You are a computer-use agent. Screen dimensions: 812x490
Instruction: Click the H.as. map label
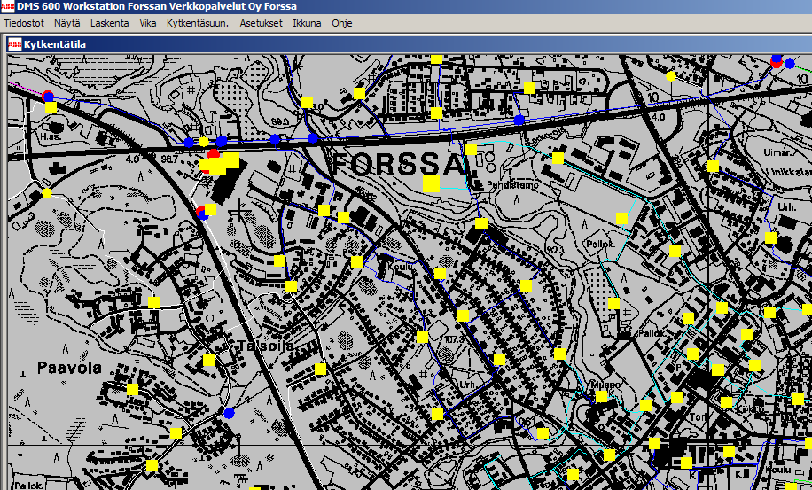pos(51,136)
